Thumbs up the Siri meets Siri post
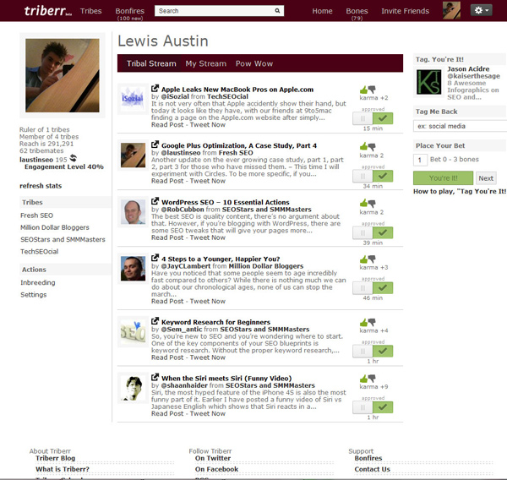507x480 pixels. click(x=363, y=378)
